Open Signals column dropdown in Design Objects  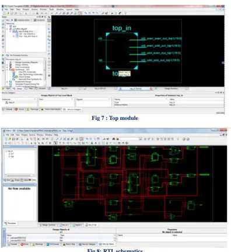point(109,99)
